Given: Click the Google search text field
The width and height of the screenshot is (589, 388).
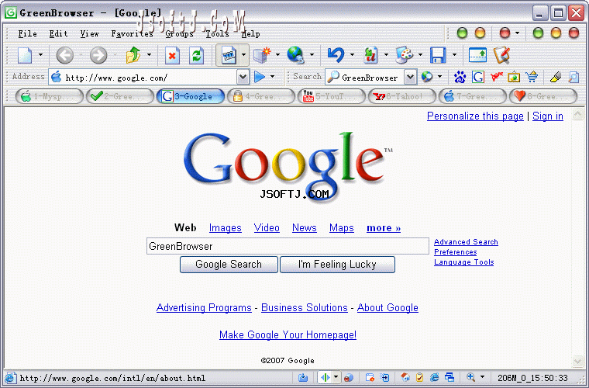Looking at the screenshot, I should tap(288, 246).
